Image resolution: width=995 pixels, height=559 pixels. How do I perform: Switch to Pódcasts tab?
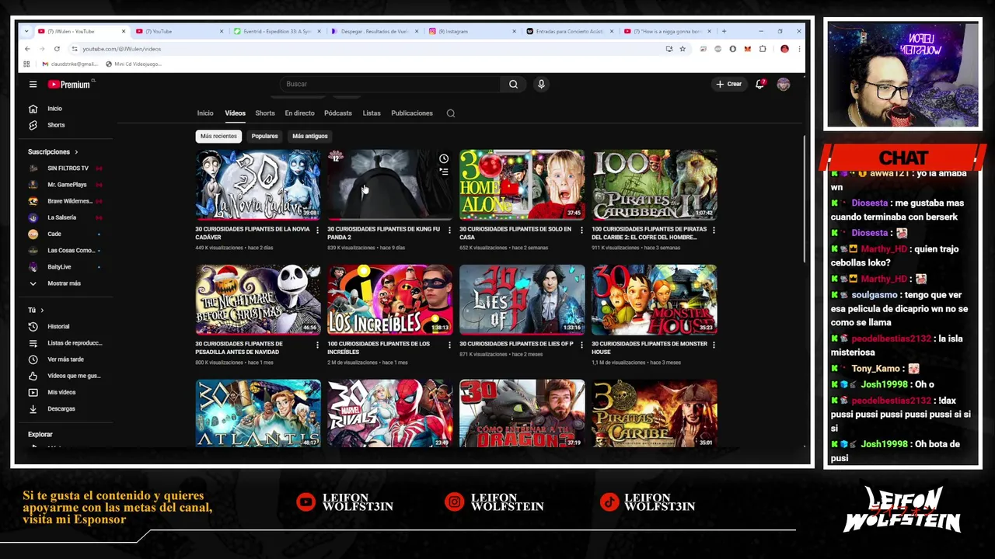pyautogui.click(x=338, y=113)
